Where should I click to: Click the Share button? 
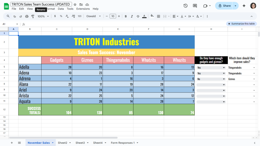[224, 6]
